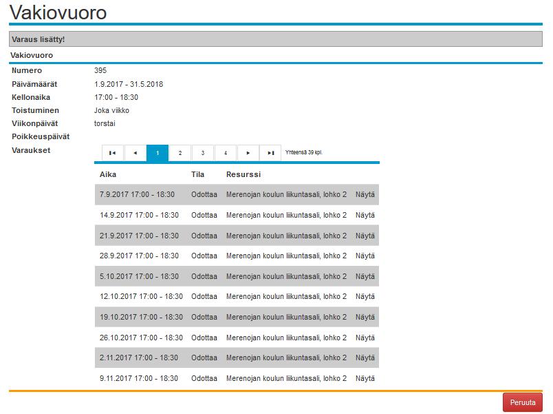Viewport: 553px width, 414px height.
Task: Click the Tila column header
Action: 198,174
